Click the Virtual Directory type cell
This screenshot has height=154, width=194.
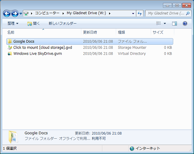click(x=132, y=53)
